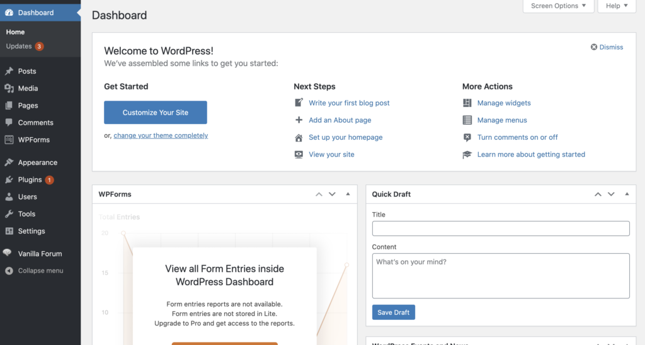Focus the Content textarea

pos(501,276)
